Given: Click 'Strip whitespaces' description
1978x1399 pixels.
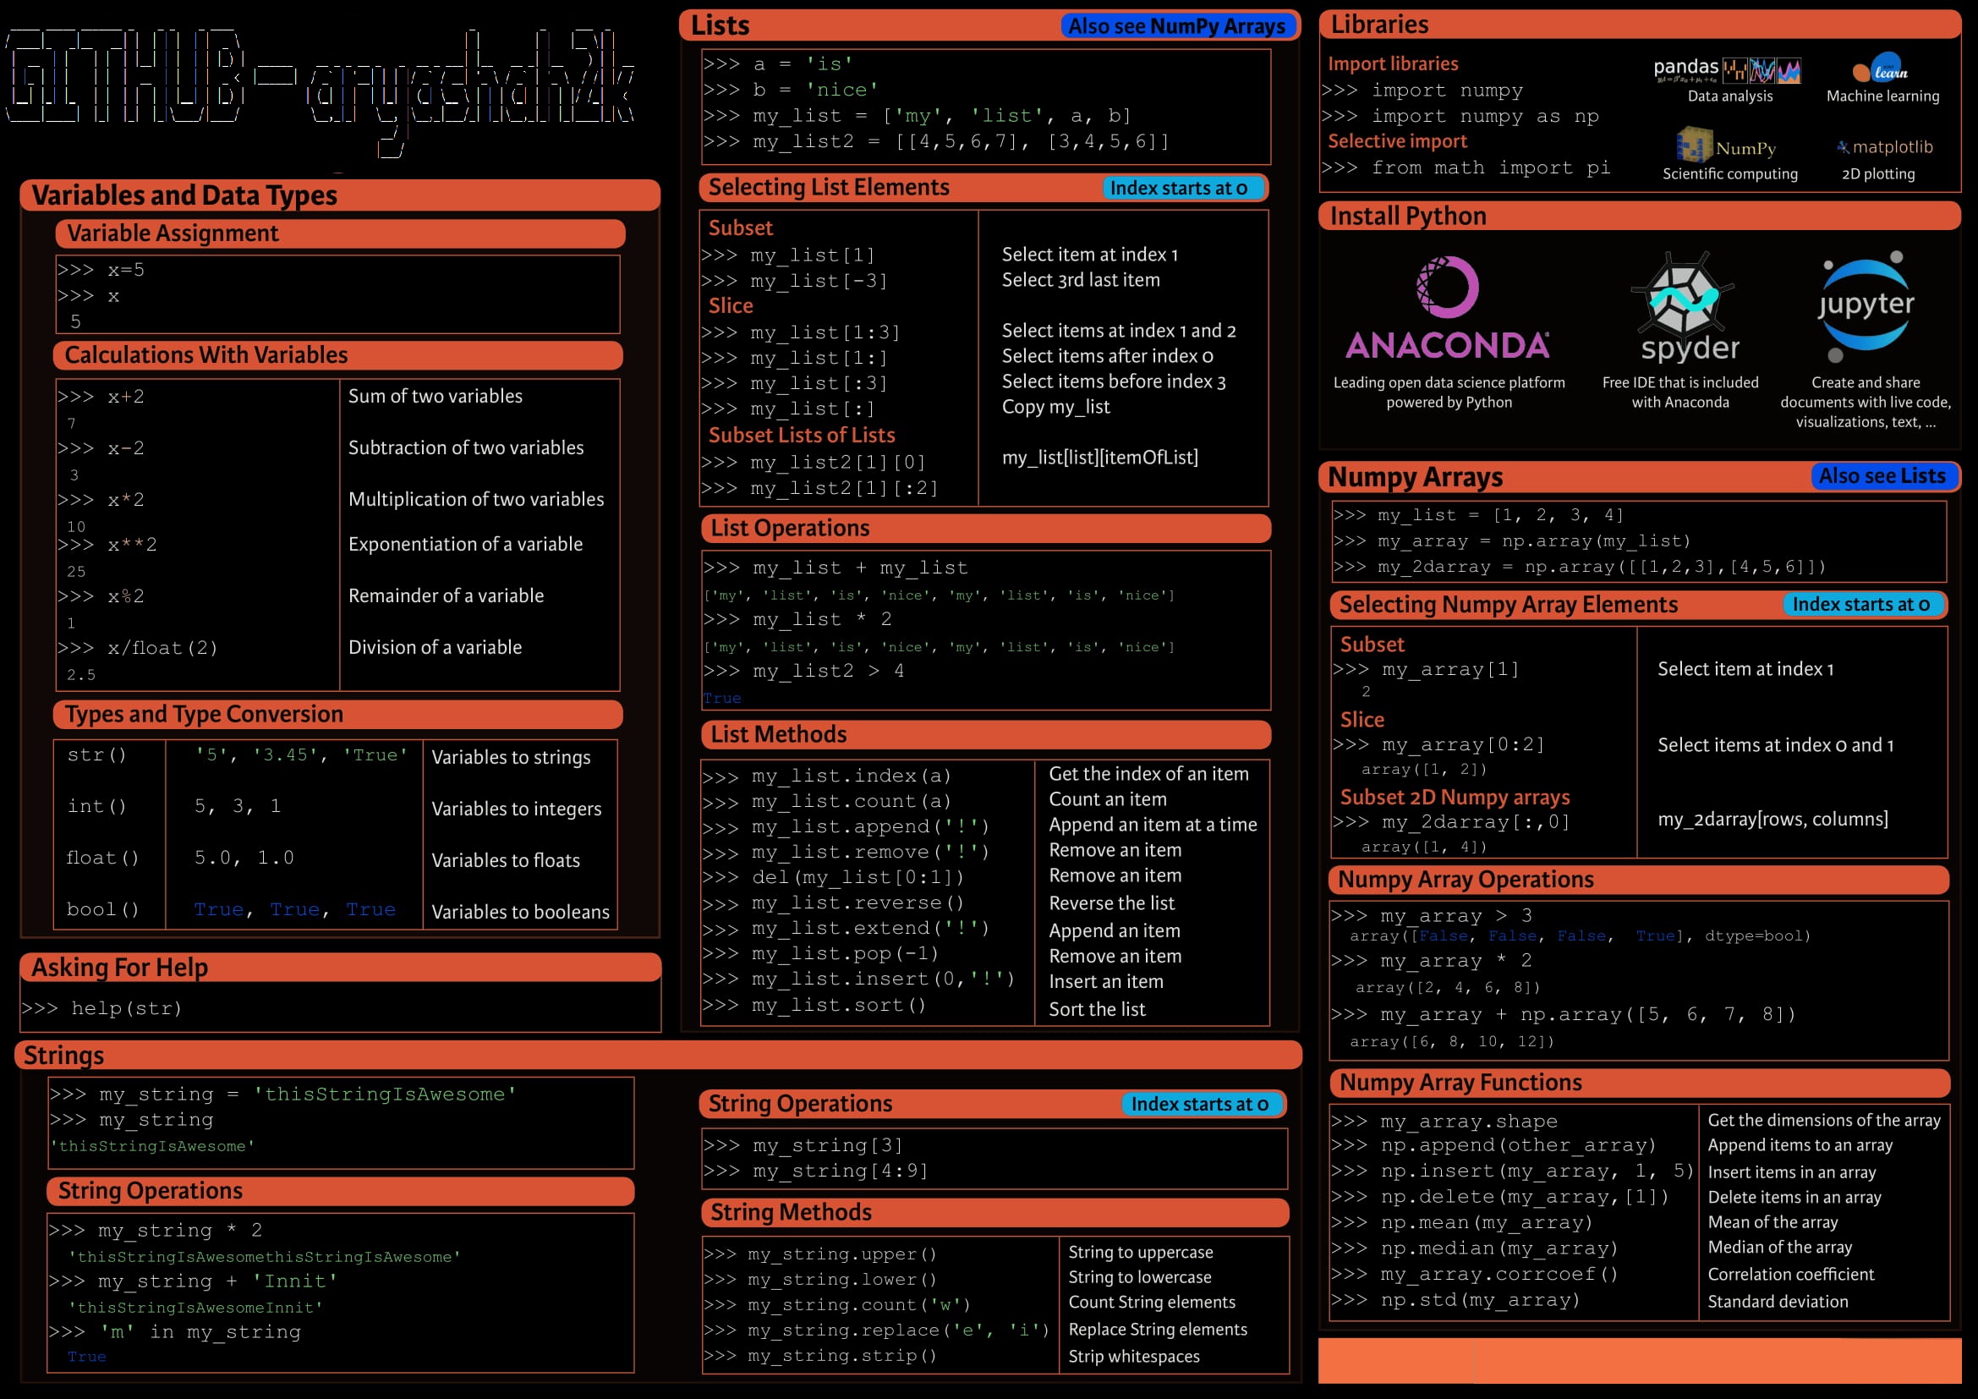Looking at the screenshot, I should (x=1134, y=1357).
